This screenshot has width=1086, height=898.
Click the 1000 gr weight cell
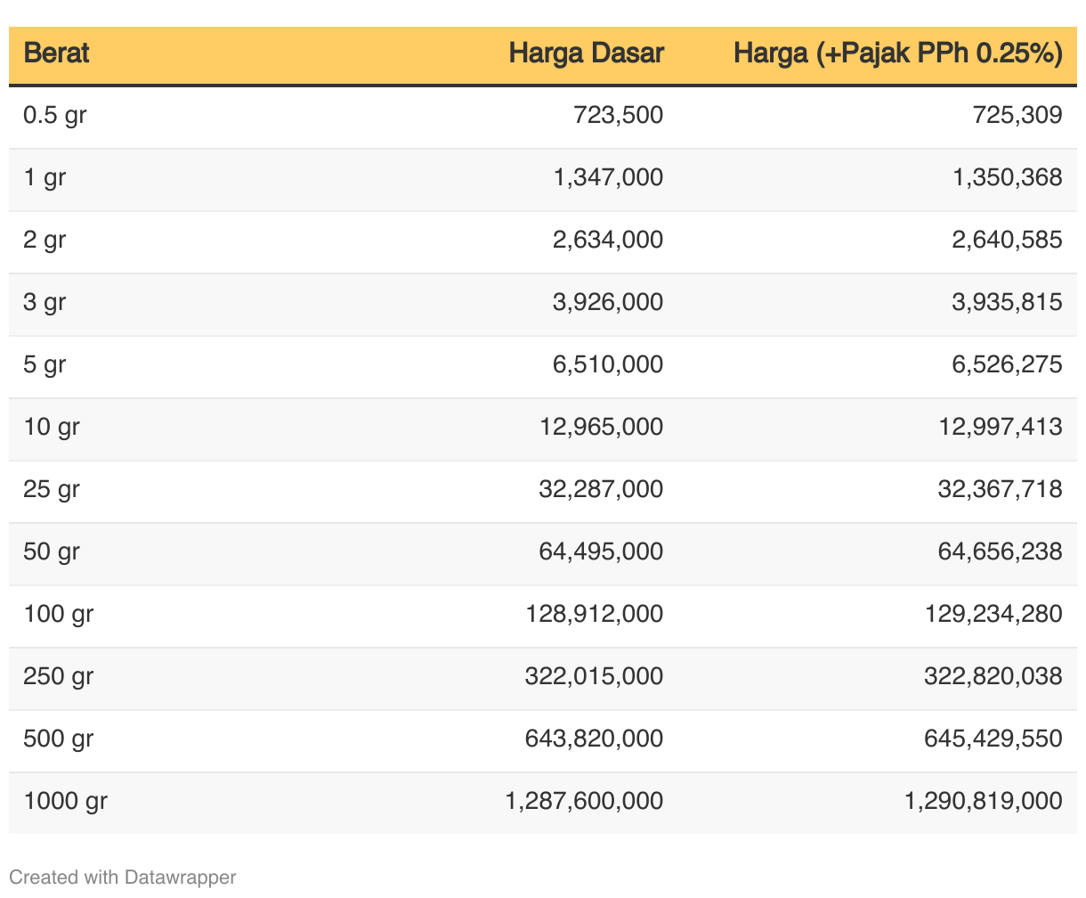[x=66, y=801]
